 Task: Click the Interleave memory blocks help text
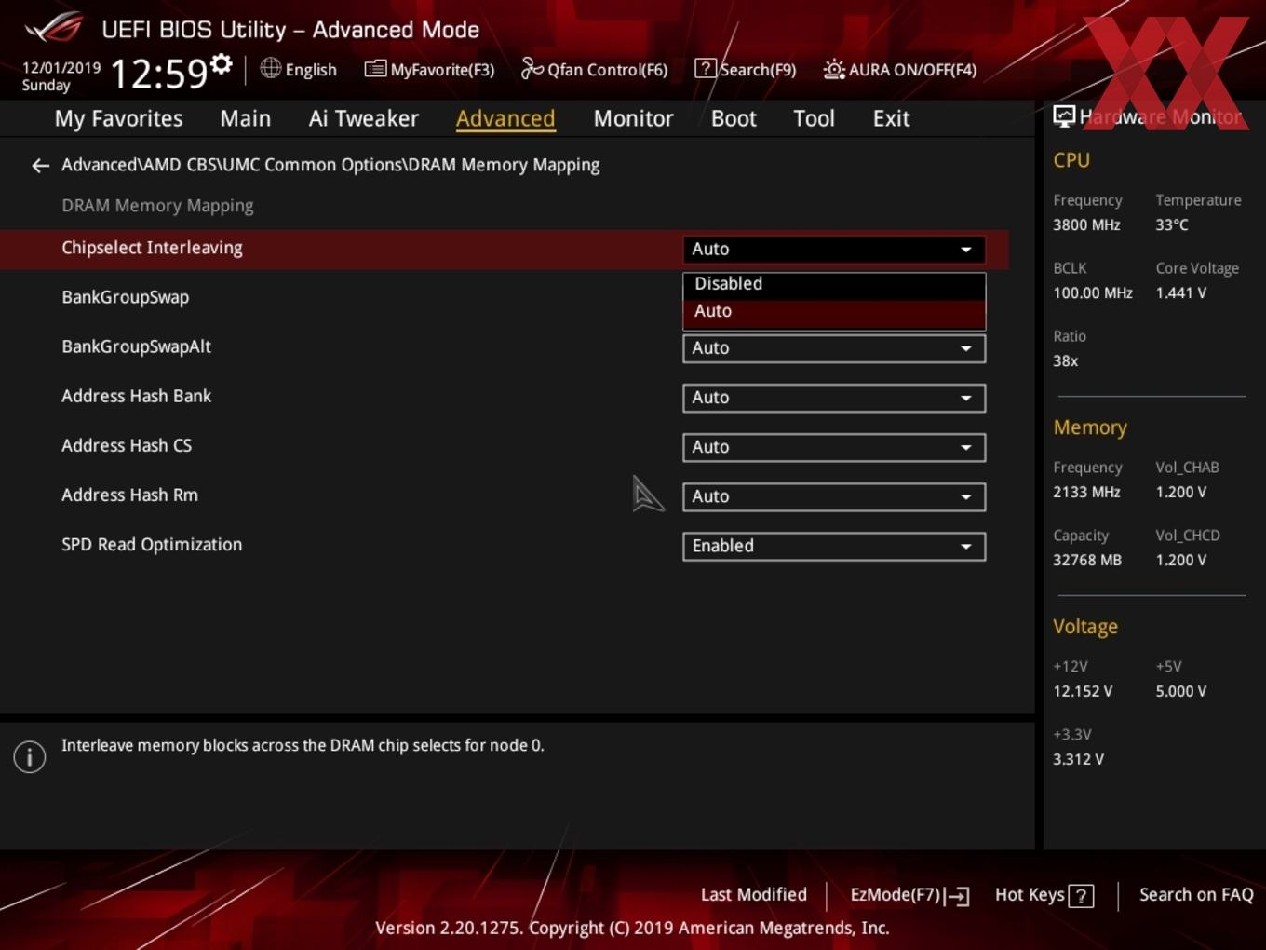coord(303,745)
